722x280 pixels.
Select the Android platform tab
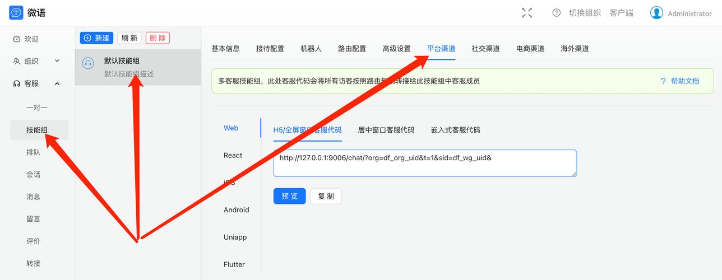click(x=236, y=209)
